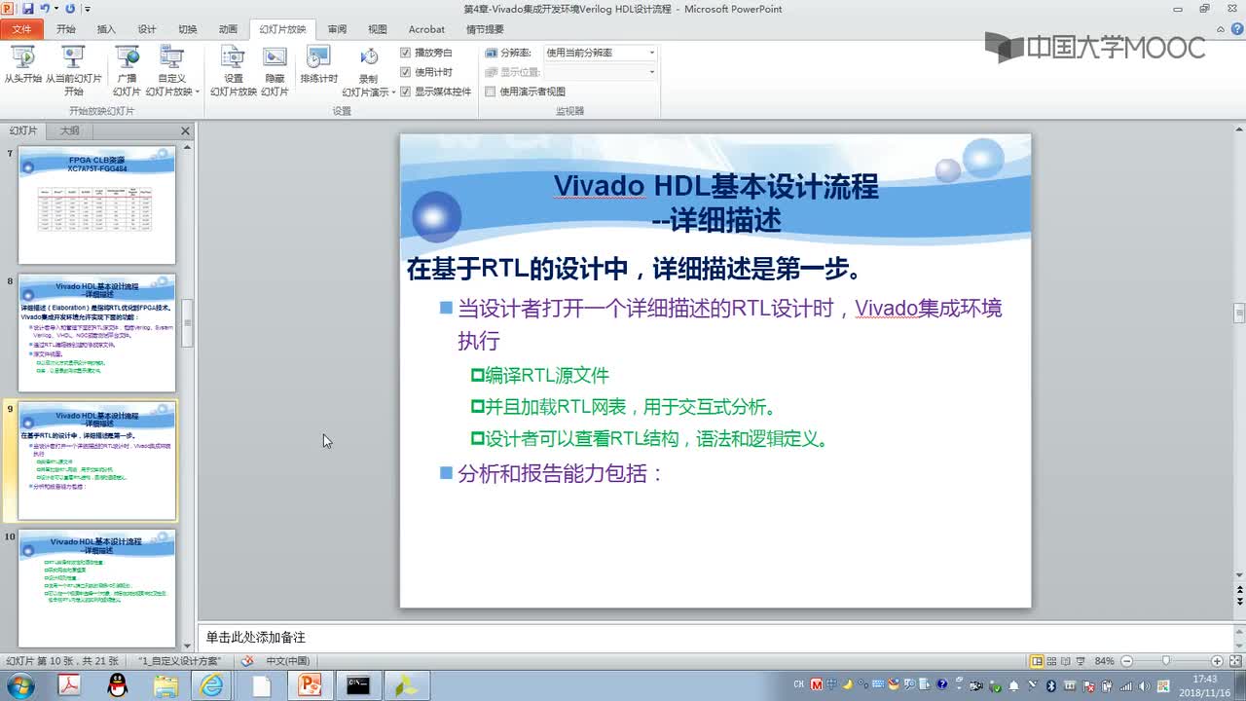Start Slide Show from status bar icon
The image size is (1246, 701).
[x=1081, y=661]
